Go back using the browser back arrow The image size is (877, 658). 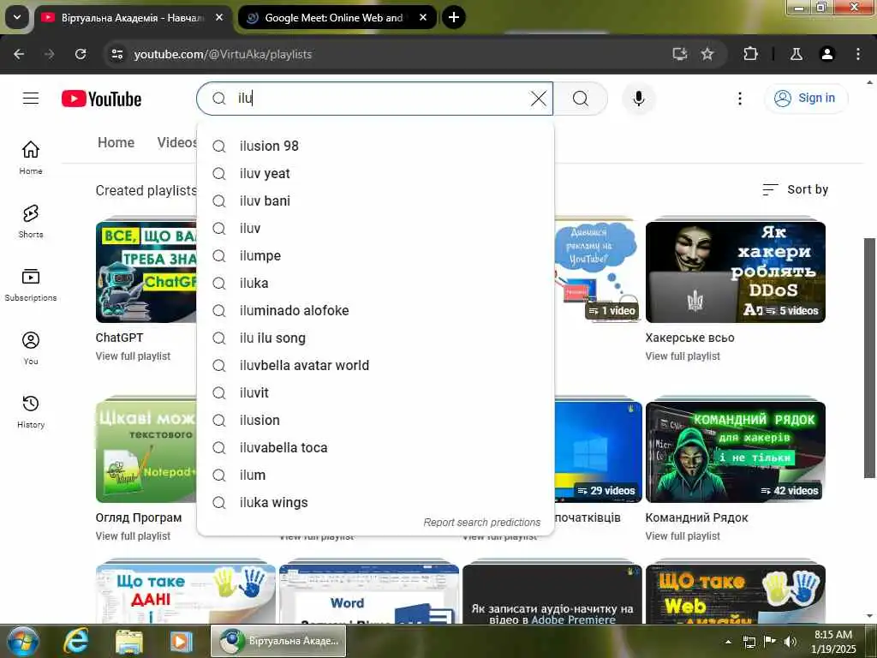pos(19,54)
